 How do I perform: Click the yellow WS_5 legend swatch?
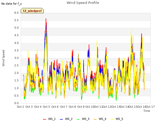(x=112, y=119)
